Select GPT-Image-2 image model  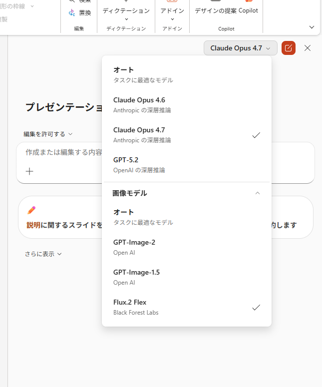point(187,247)
